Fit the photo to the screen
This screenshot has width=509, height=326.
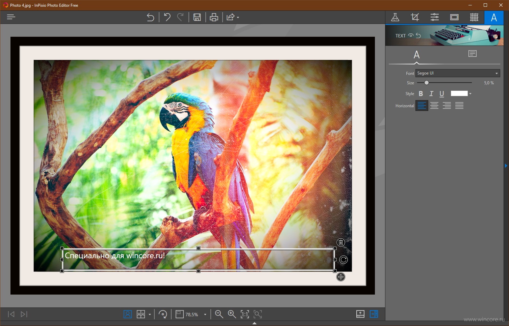258,314
